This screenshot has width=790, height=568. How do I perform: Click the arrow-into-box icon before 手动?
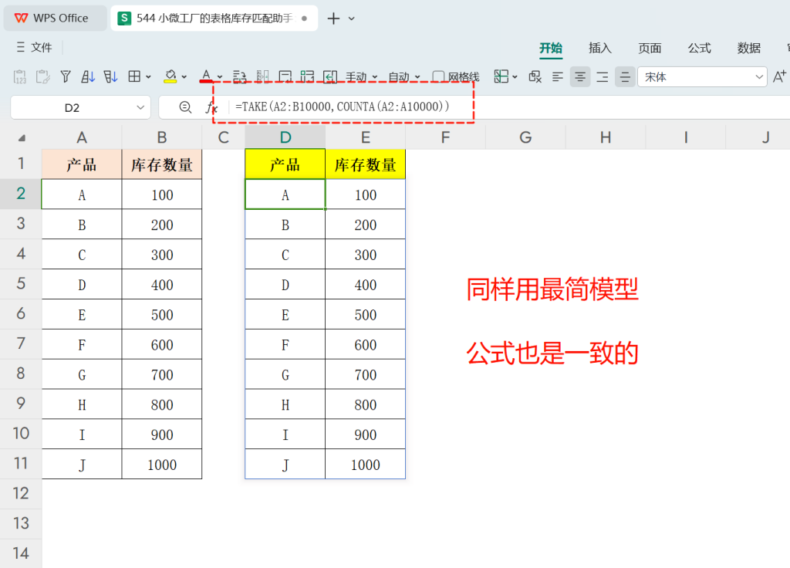[330, 76]
